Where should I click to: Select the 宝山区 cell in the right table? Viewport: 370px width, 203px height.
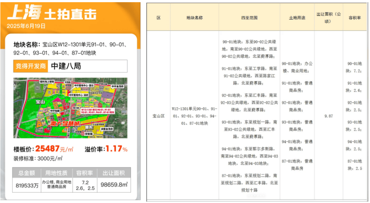[158, 116]
